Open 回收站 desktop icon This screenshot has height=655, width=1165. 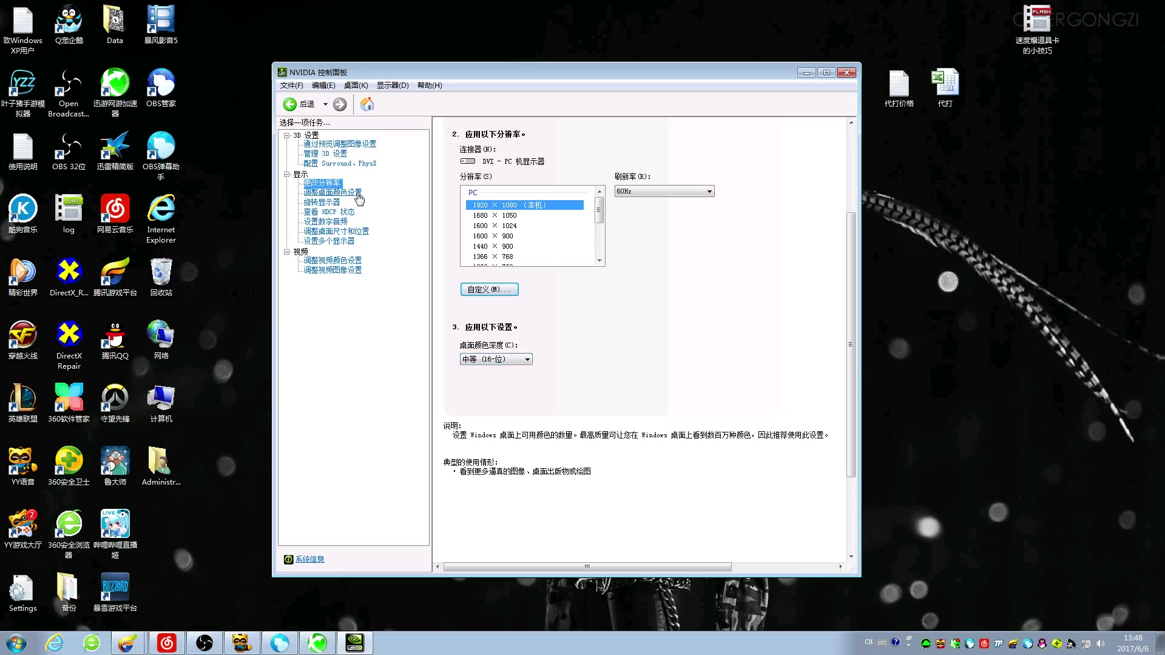161,277
